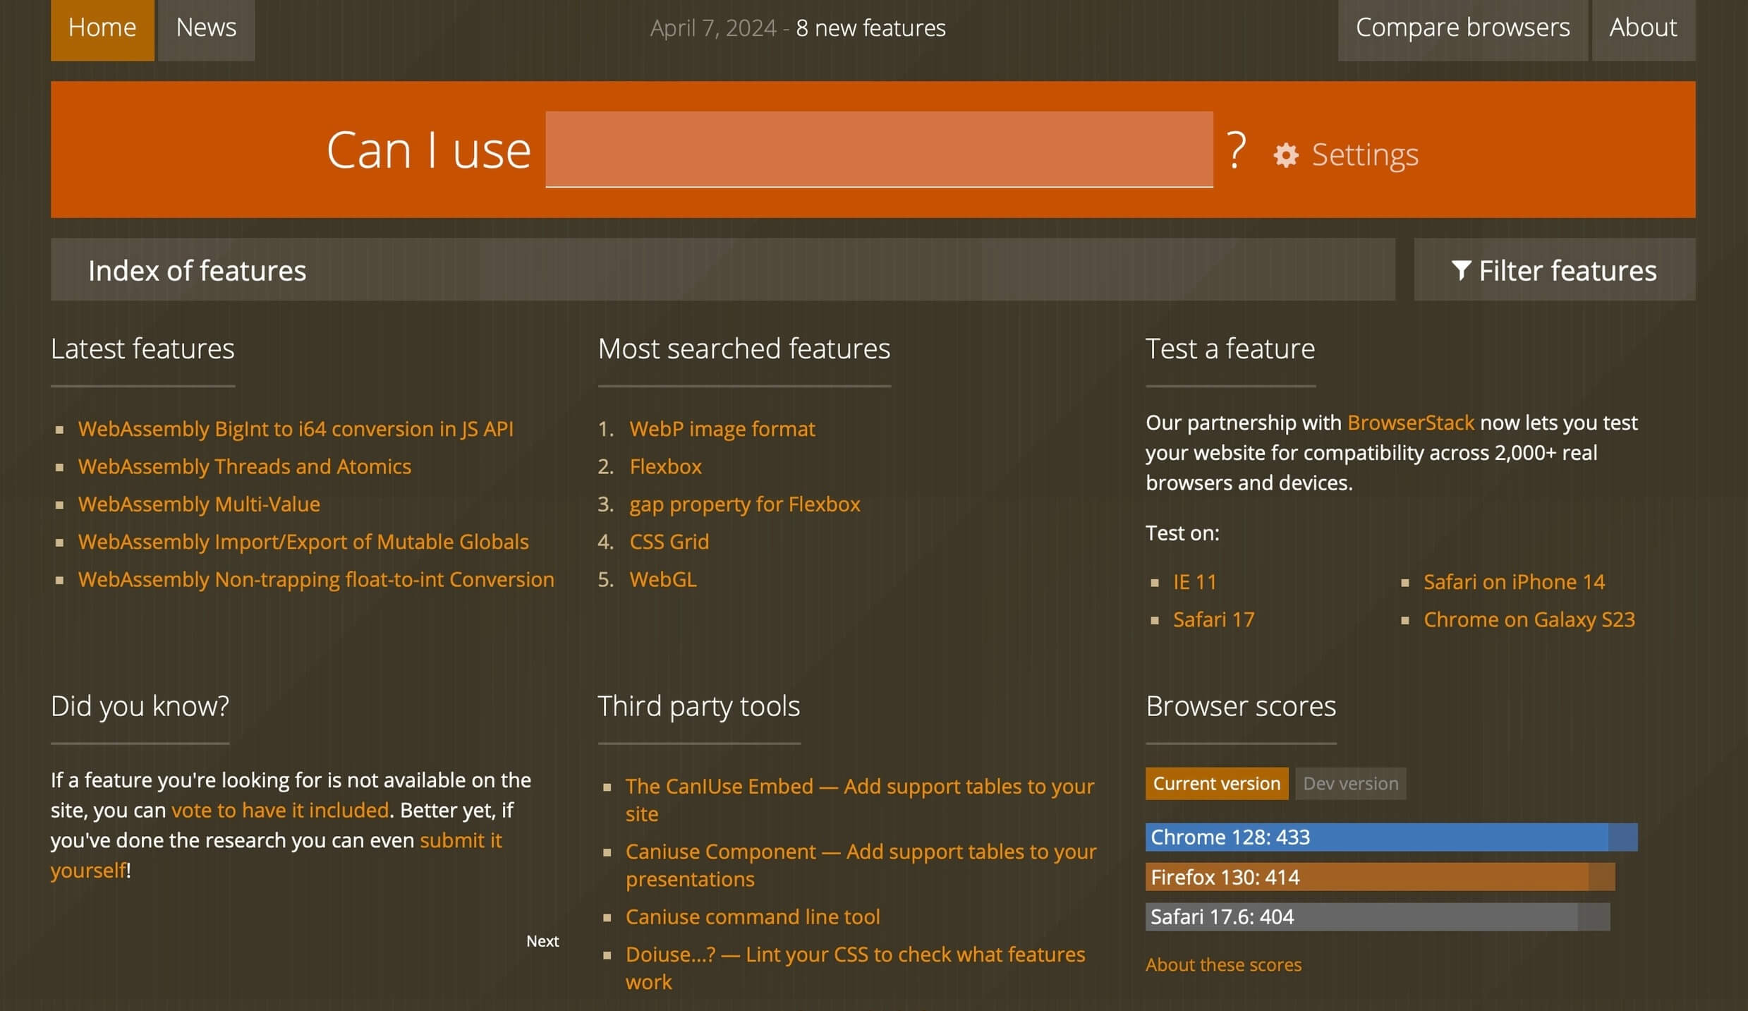Image resolution: width=1748 pixels, height=1011 pixels.
Task: Open Caniuse command line tool link
Action: (x=753, y=916)
